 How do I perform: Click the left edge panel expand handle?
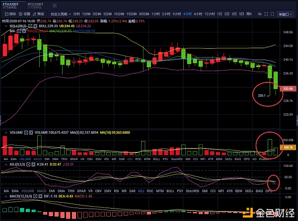[0, 121]
